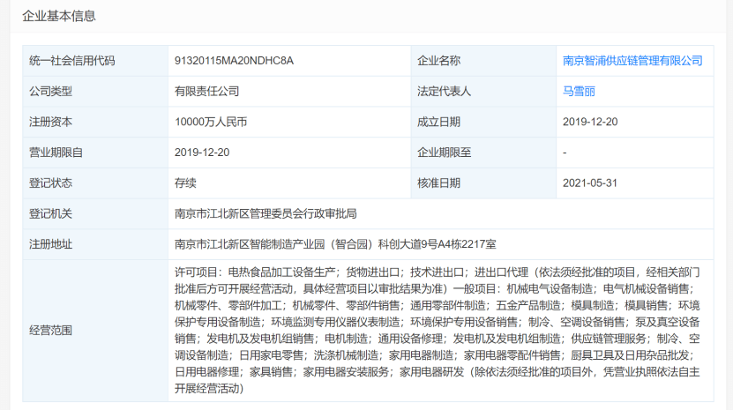The width and height of the screenshot is (733, 410).
Task: Click the 登记状态 label cell
Action: [95, 183]
